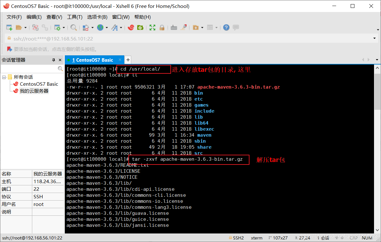
Task: Open the 工具(T) menu
Action: click(75, 17)
